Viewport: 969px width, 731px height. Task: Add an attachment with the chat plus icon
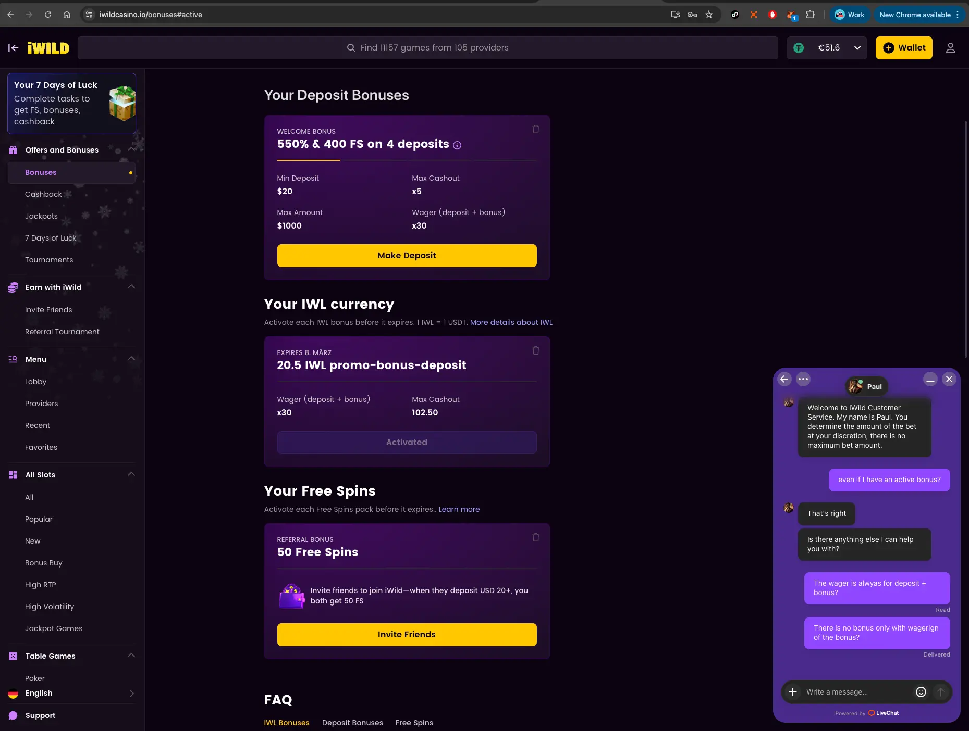(x=793, y=692)
